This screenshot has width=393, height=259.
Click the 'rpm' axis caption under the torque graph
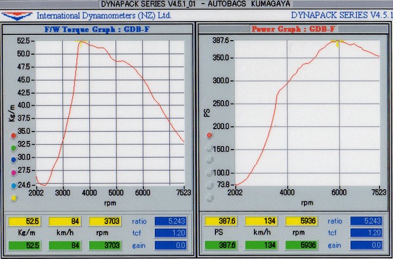coord(110,203)
